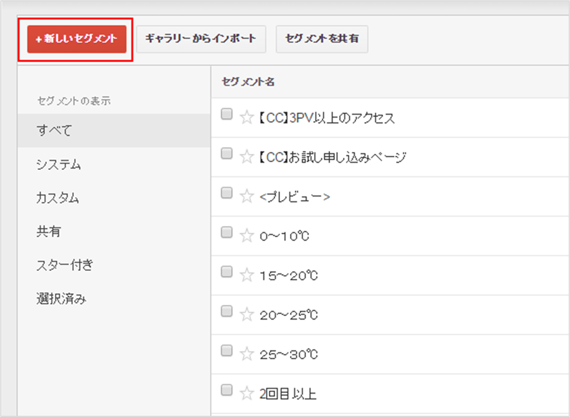Select すべて in the segment view list
This screenshot has height=417, width=570.
pos(114,131)
